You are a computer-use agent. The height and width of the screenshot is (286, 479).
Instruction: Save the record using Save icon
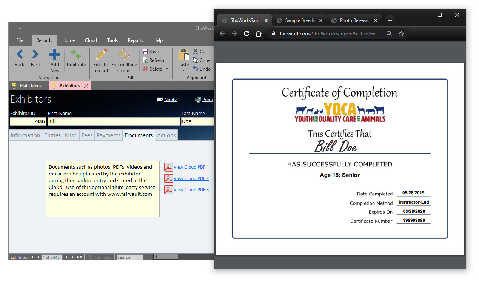coord(145,52)
